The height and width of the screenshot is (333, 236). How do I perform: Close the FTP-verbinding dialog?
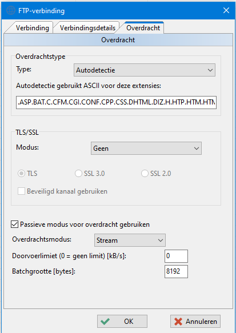coord(226,10)
